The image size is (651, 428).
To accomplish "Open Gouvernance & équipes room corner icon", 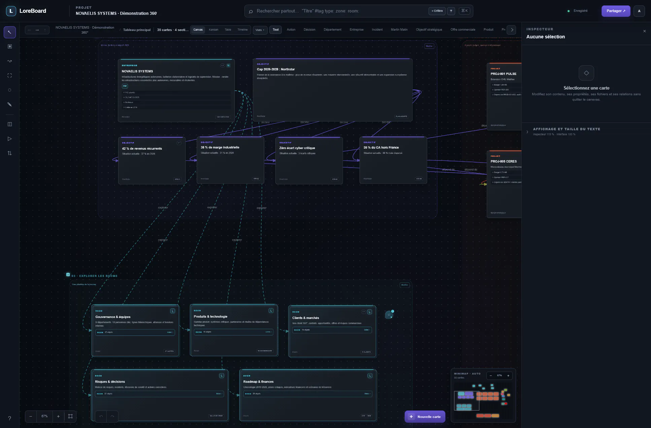I will click(x=173, y=311).
